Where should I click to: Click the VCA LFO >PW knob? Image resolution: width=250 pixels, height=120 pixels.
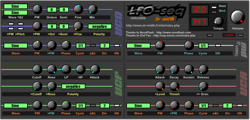[174, 106]
